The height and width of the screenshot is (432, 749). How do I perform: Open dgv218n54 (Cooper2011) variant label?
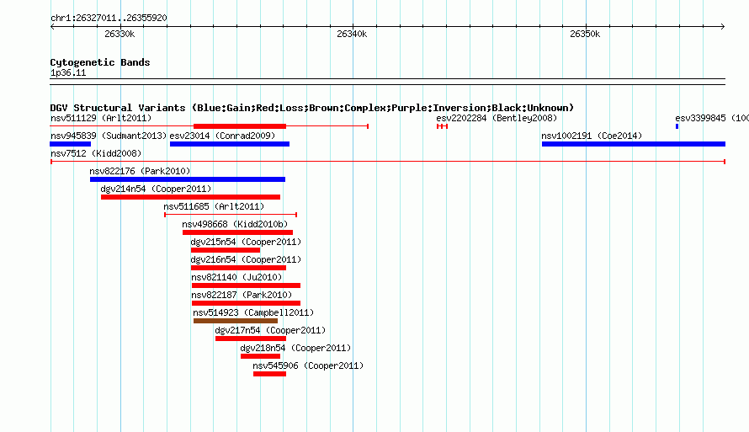(x=295, y=348)
